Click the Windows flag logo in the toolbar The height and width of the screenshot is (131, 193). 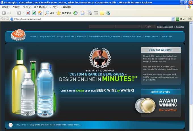click(x=189, y=7)
